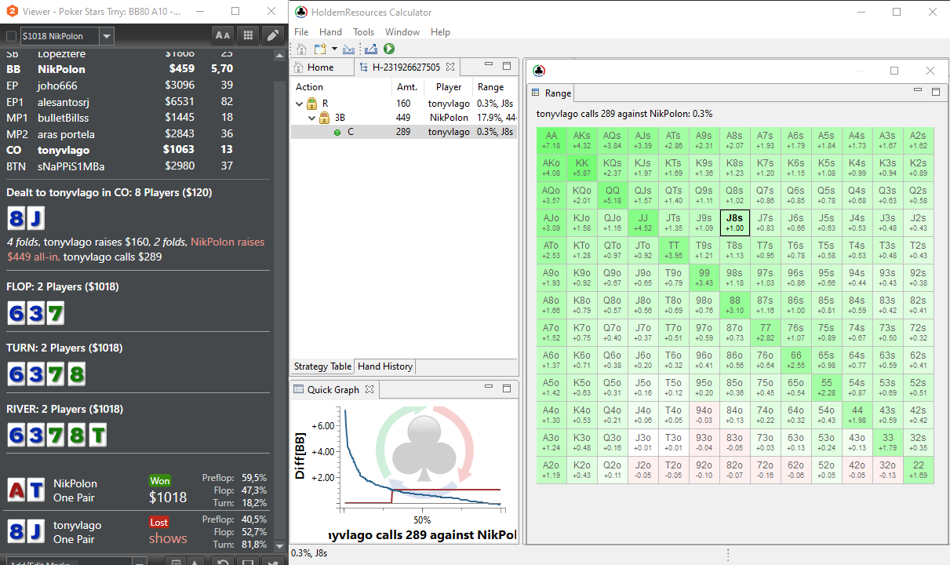Switch to the Strategy Table tab
Image resolution: width=950 pixels, height=565 pixels.
coord(322,366)
